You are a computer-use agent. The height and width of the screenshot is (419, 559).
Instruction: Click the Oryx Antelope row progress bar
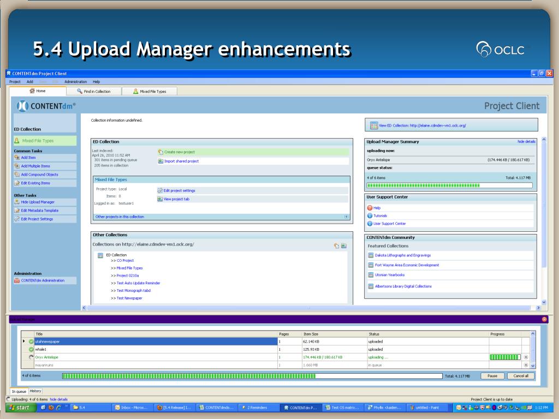point(505,357)
